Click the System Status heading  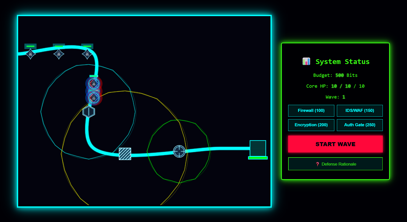point(342,61)
